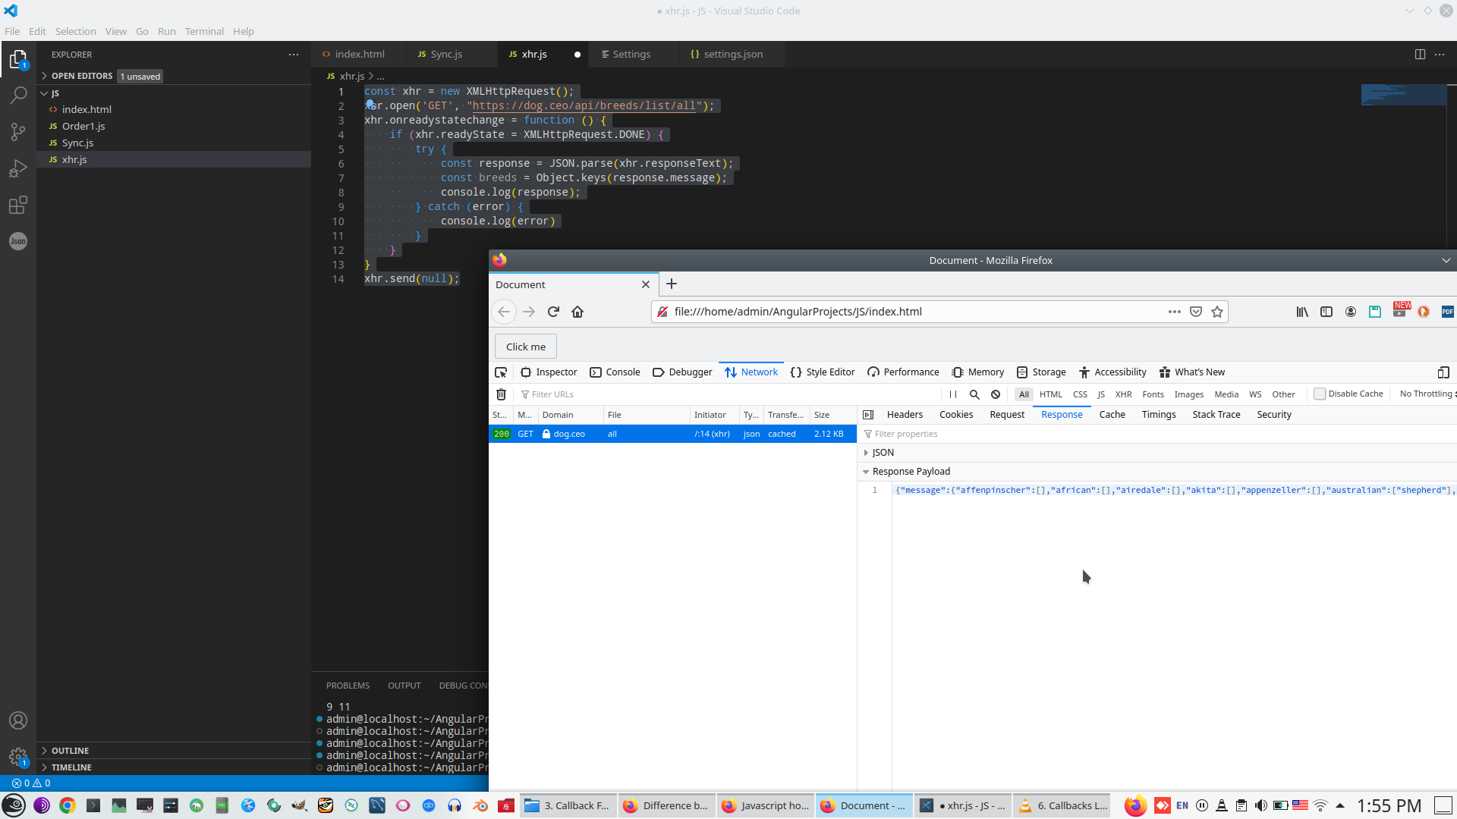Screen dimensions: 1457x819
Task: Click the Firefox reload page button
Action: (x=553, y=312)
